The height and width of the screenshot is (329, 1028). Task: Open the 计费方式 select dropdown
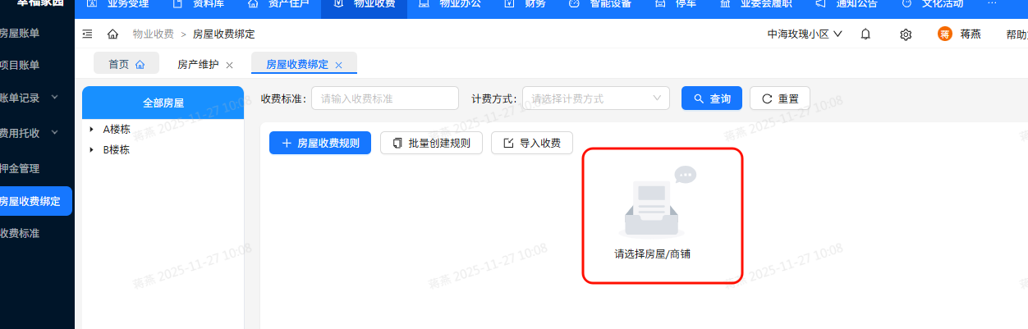coord(596,98)
